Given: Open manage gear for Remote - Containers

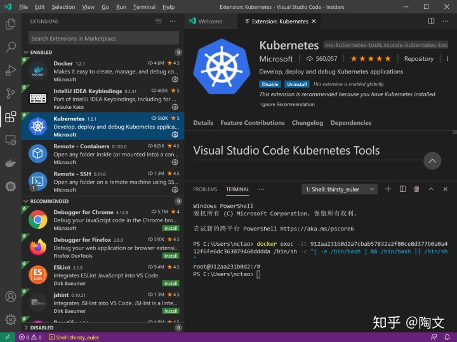Looking at the screenshot, I should pos(175,162).
